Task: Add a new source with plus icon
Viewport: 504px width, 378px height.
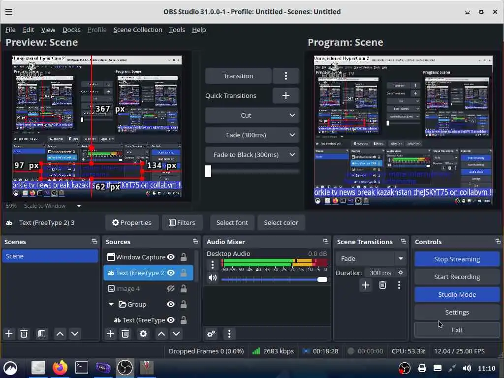Action: (x=110, y=334)
